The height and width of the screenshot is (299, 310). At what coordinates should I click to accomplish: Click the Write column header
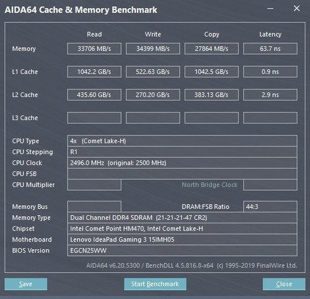coord(153,34)
